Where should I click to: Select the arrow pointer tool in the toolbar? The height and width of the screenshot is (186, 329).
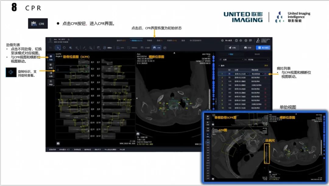[58, 48]
